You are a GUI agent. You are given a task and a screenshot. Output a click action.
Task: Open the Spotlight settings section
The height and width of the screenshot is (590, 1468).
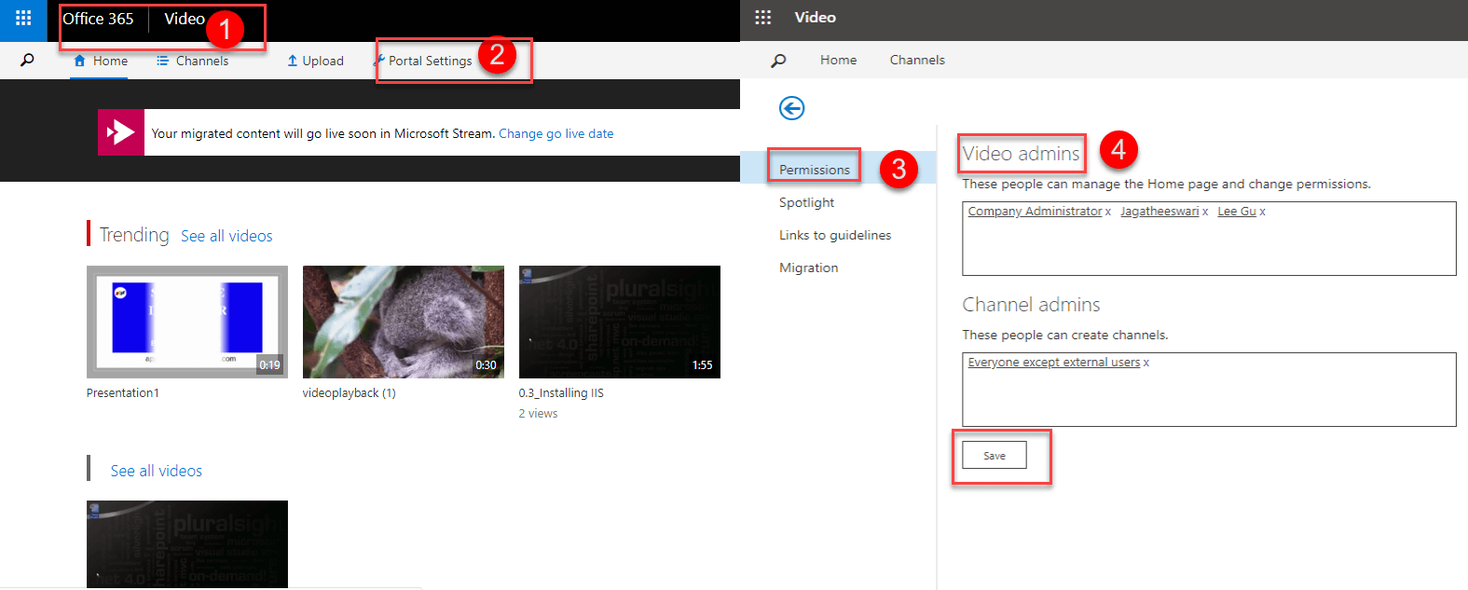point(806,202)
